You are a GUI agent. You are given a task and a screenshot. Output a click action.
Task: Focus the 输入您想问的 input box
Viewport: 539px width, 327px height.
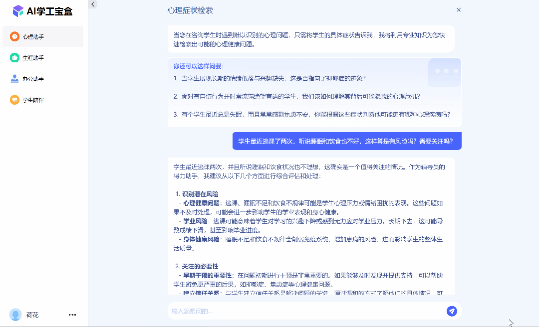[x=304, y=311]
